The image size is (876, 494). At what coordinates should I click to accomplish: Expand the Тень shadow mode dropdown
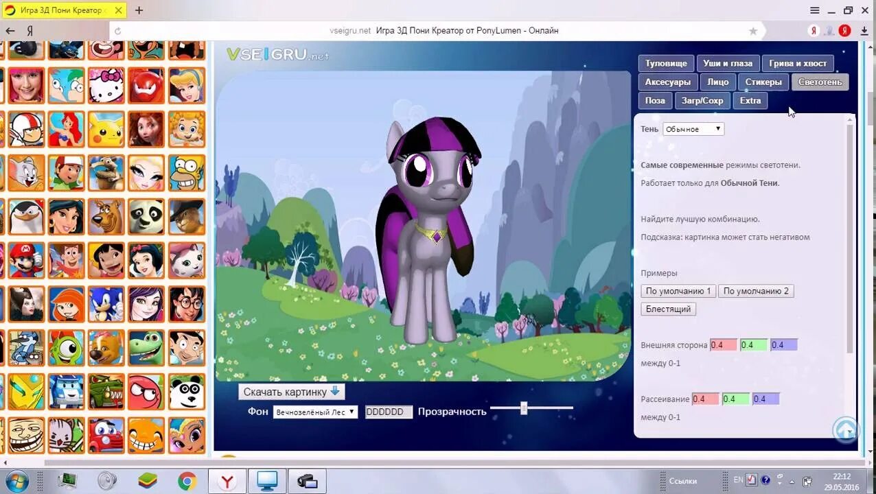[x=693, y=129]
